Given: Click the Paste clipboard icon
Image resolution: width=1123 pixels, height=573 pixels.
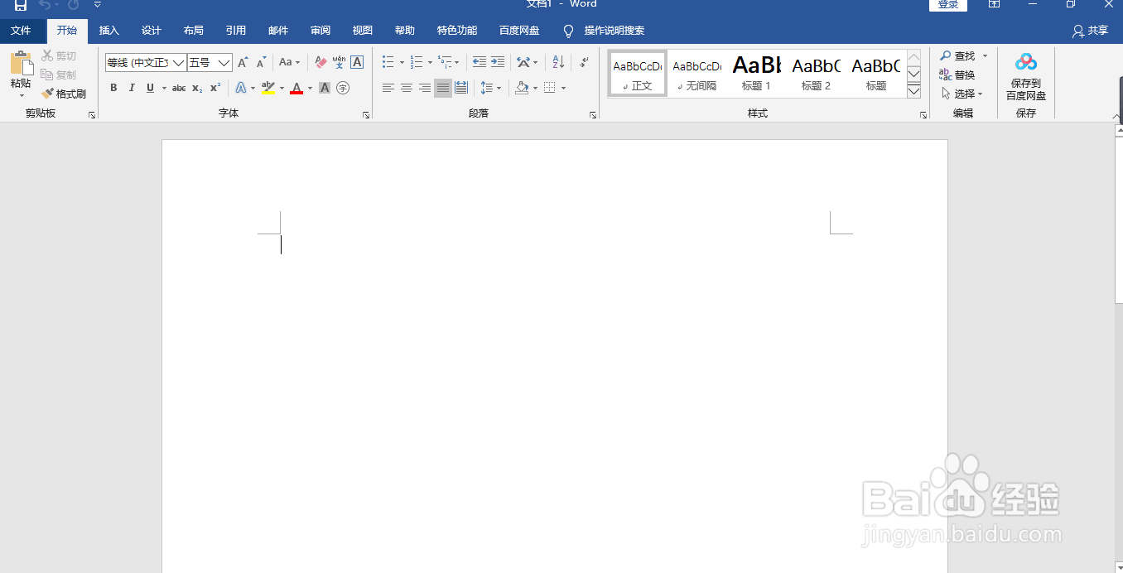Looking at the screenshot, I should click(x=21, y=64).
